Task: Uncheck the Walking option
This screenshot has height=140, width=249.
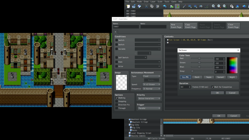Action: coord(117,98)
